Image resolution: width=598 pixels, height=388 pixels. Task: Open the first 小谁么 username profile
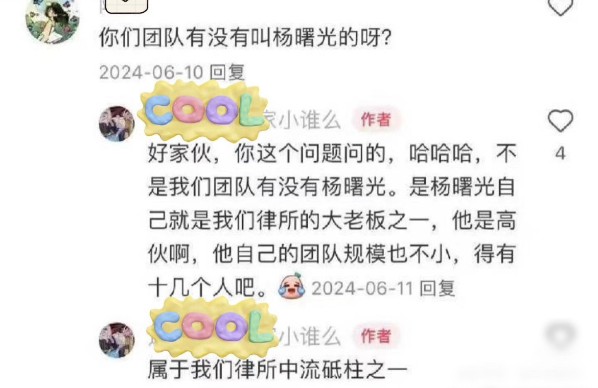click(x=303, y=120)
